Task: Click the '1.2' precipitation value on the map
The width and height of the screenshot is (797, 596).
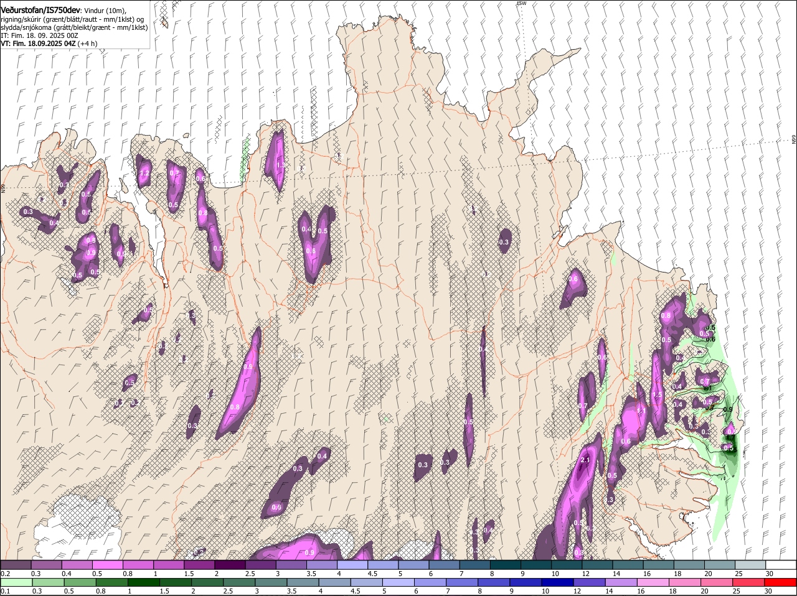Action: coord(145,173)
